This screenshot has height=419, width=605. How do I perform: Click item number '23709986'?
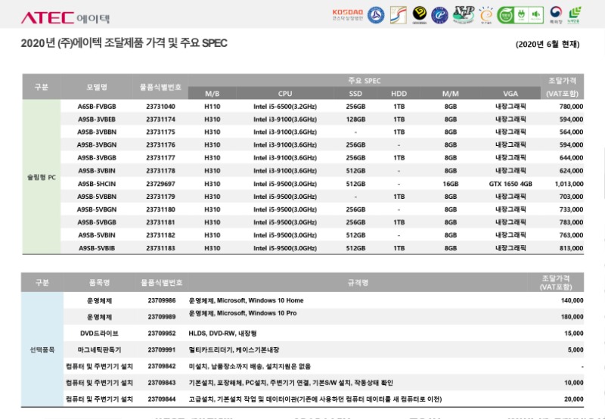pyautogui.click(x=162, y=300)
